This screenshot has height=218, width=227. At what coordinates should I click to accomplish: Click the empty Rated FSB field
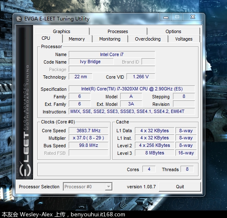(x=88, y=153)
